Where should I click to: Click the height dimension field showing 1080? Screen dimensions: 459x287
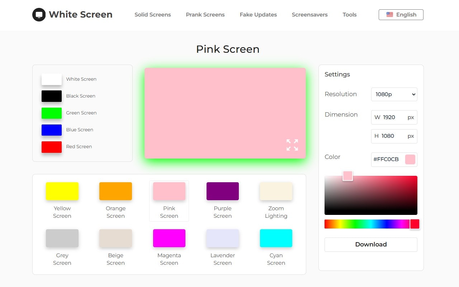(x=394, y=136)
